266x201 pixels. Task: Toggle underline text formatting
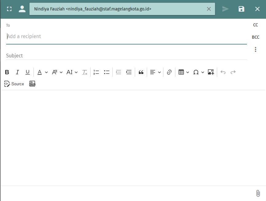point(27,72)
